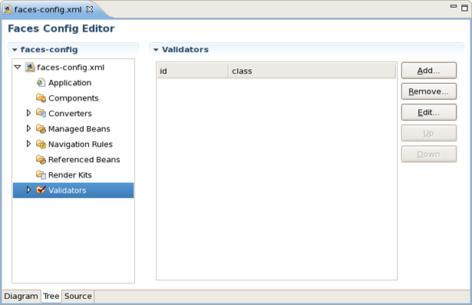This screenshot has width=472, height=305.
Task: Switch to the Source tab
Action: tap(78, 297)
